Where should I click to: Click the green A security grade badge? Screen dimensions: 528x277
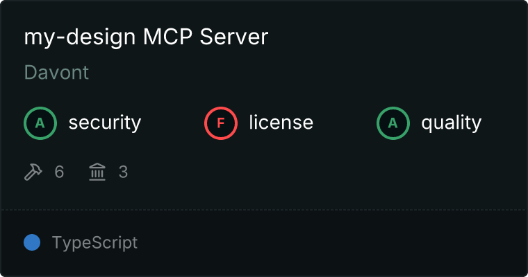point(40,123)
